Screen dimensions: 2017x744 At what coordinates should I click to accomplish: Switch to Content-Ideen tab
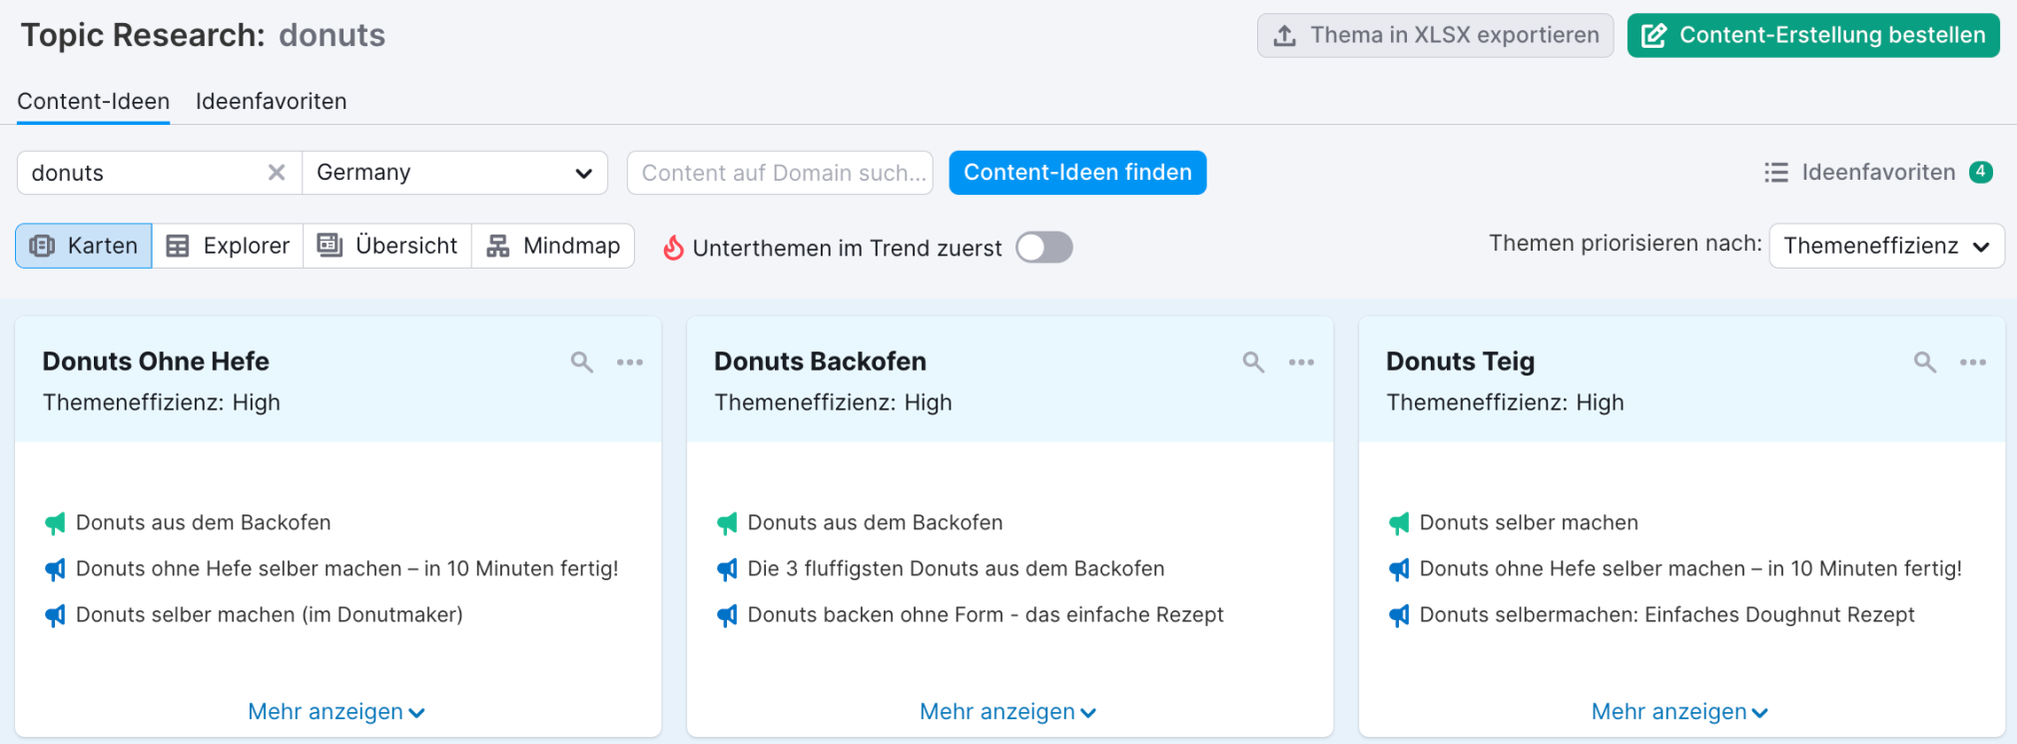click(x=93, y=102)
